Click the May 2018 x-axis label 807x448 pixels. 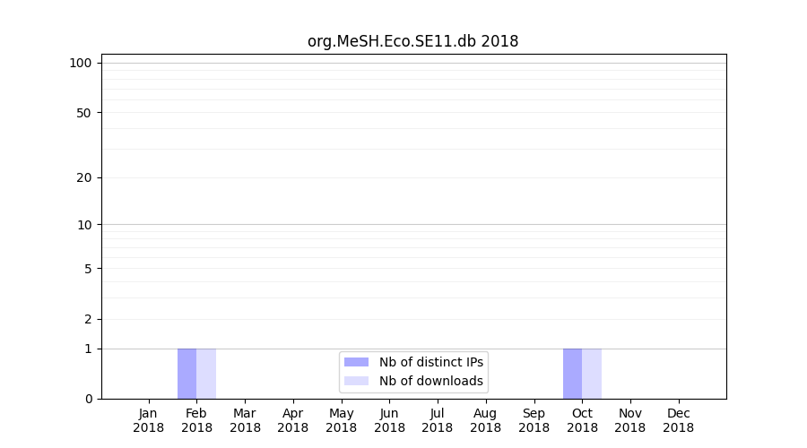point(342,420)
